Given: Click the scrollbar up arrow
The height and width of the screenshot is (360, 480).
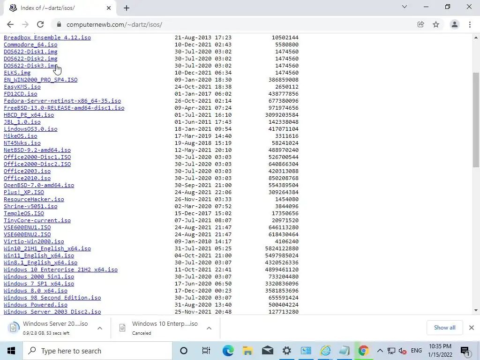Looking at the screenshot, I should [x=476, y=37].
